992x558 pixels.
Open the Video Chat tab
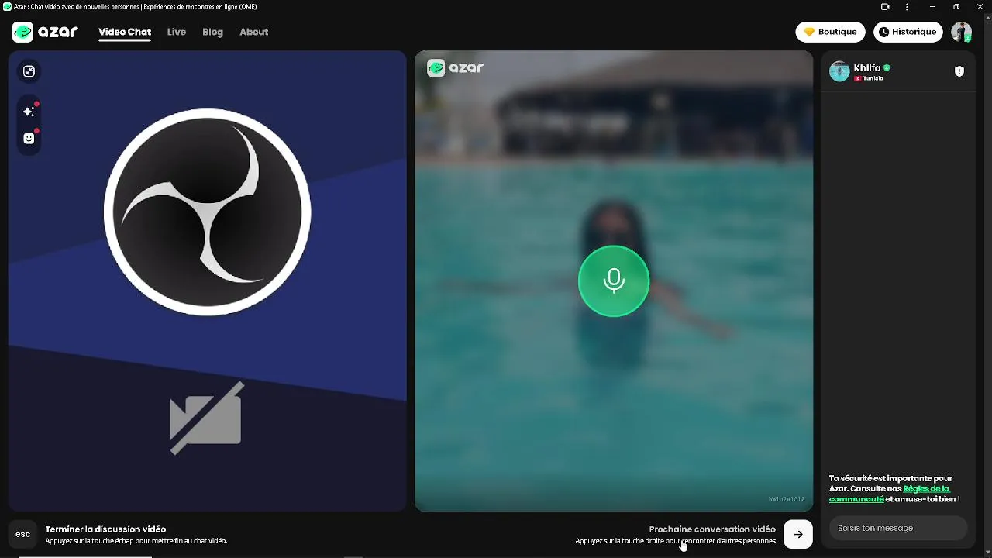click(125, 32)
